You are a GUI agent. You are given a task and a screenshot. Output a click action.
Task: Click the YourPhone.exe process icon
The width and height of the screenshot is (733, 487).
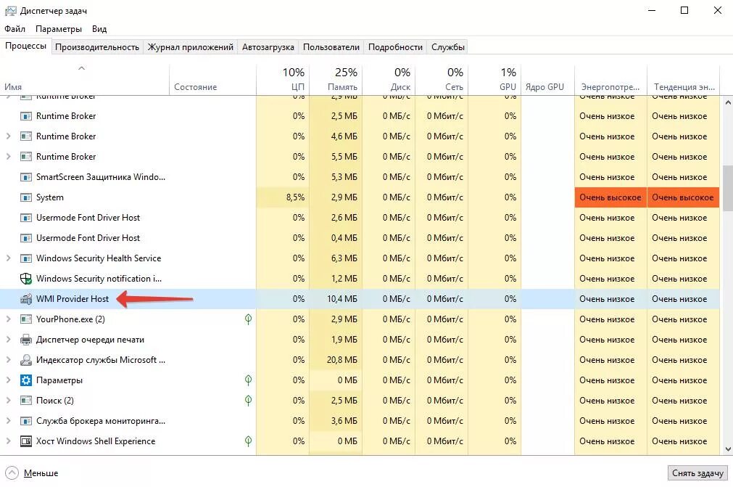[x=26, y=319]
